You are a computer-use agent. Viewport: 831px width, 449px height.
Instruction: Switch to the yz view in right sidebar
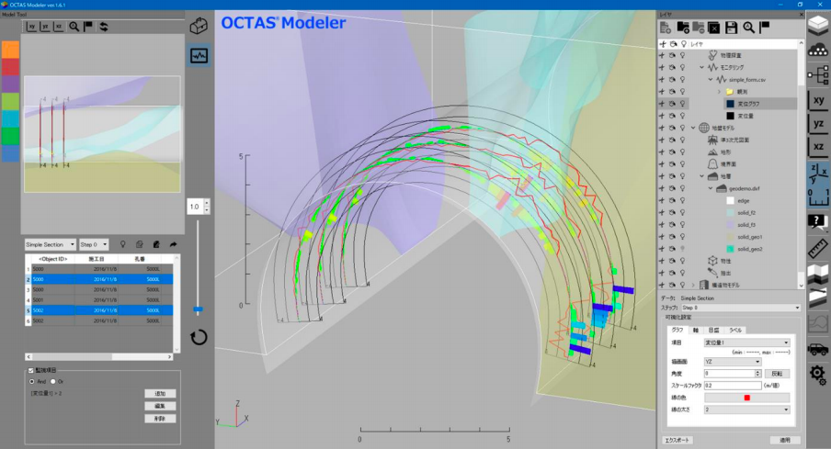click(x=817, y=124)
